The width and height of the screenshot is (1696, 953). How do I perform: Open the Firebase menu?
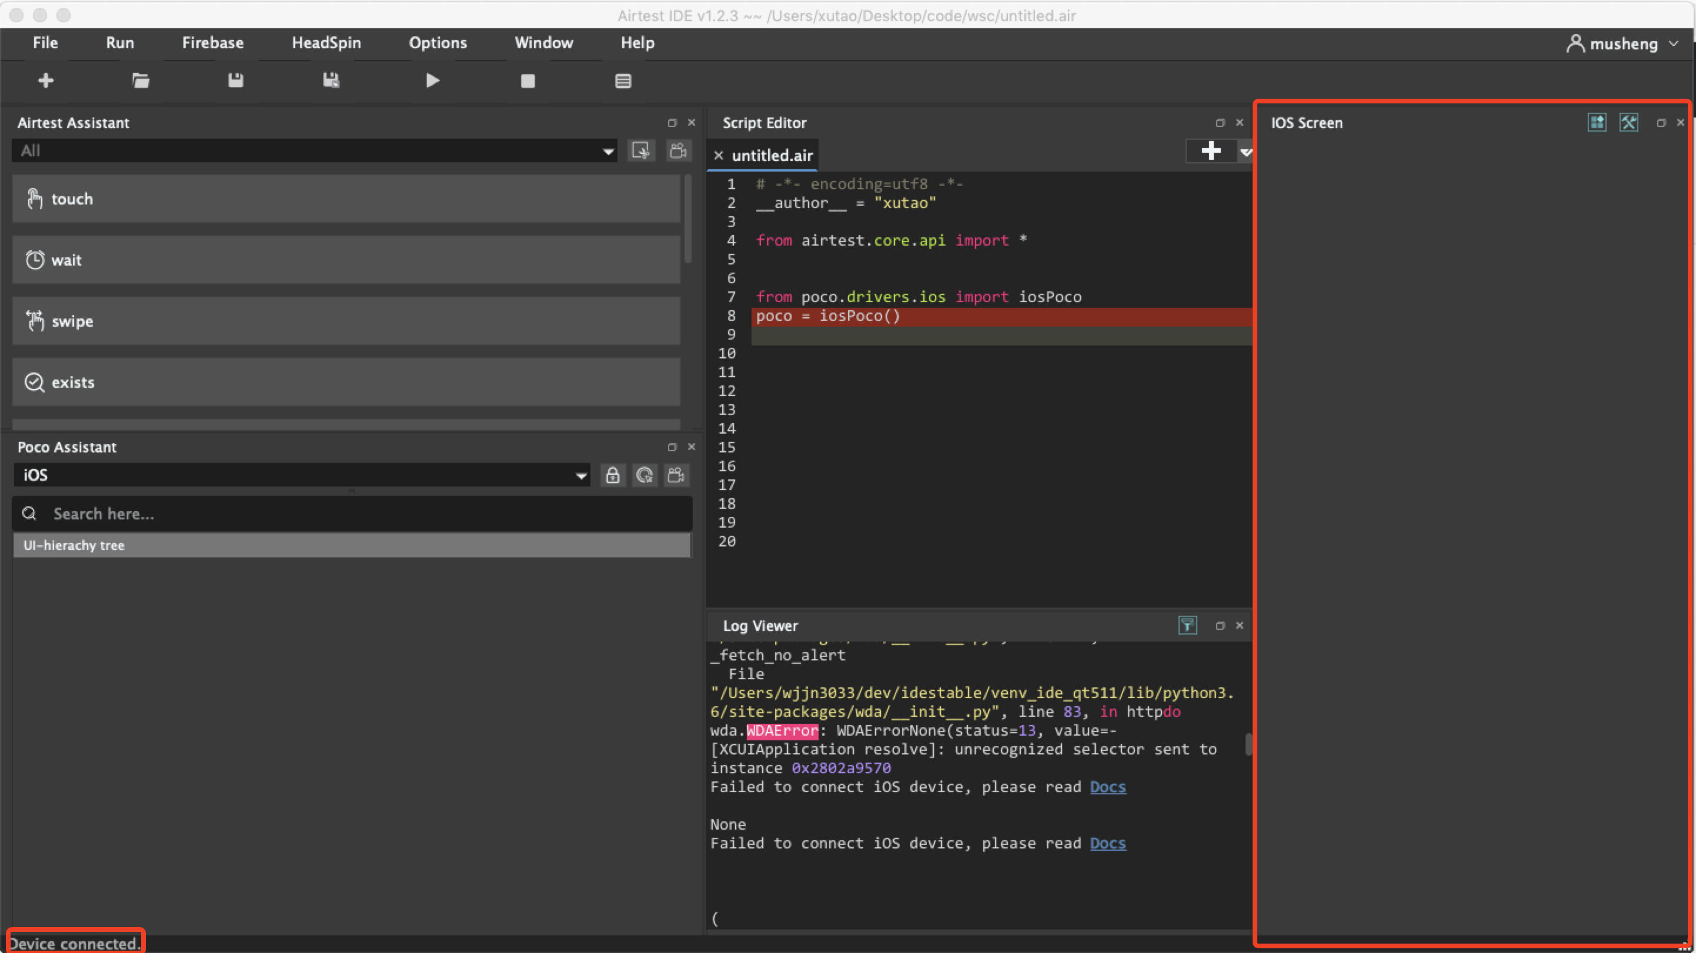[213, 43]
